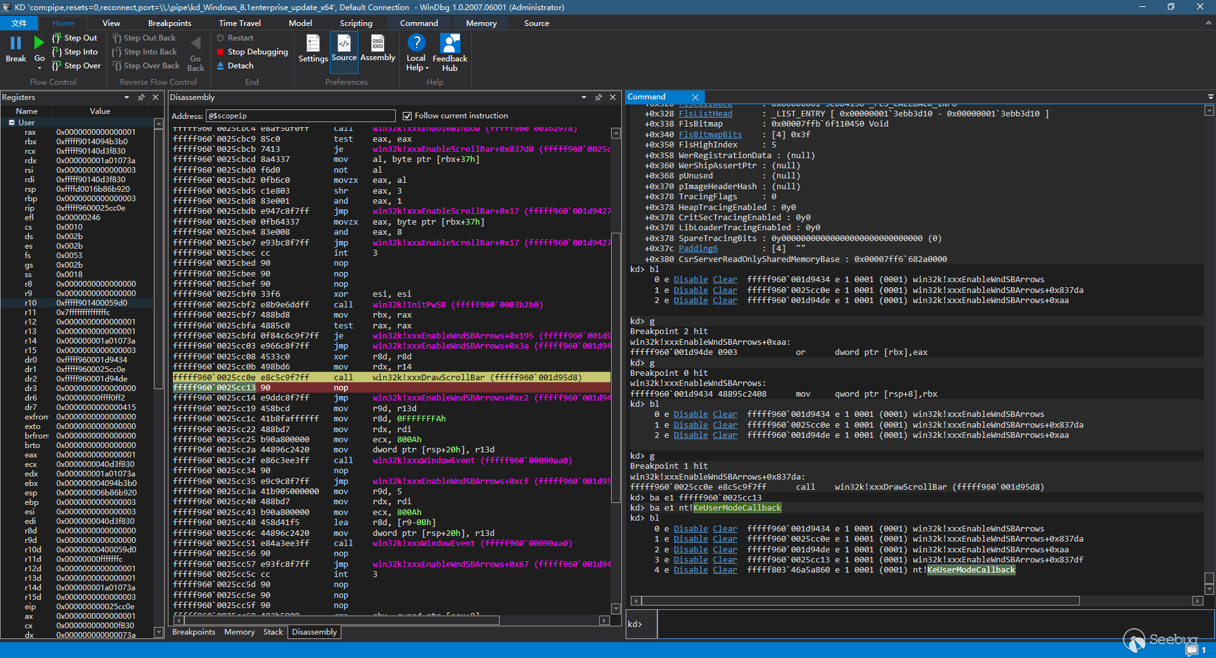1216x658 pixels.
Task: Switch to the bottom Stack tab
Action: click(x=273, y=632)
